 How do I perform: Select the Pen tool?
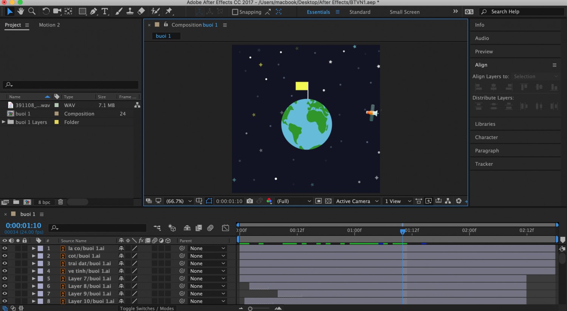tap(93, 11)
